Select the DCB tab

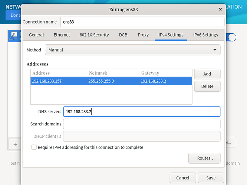point(123,35)
